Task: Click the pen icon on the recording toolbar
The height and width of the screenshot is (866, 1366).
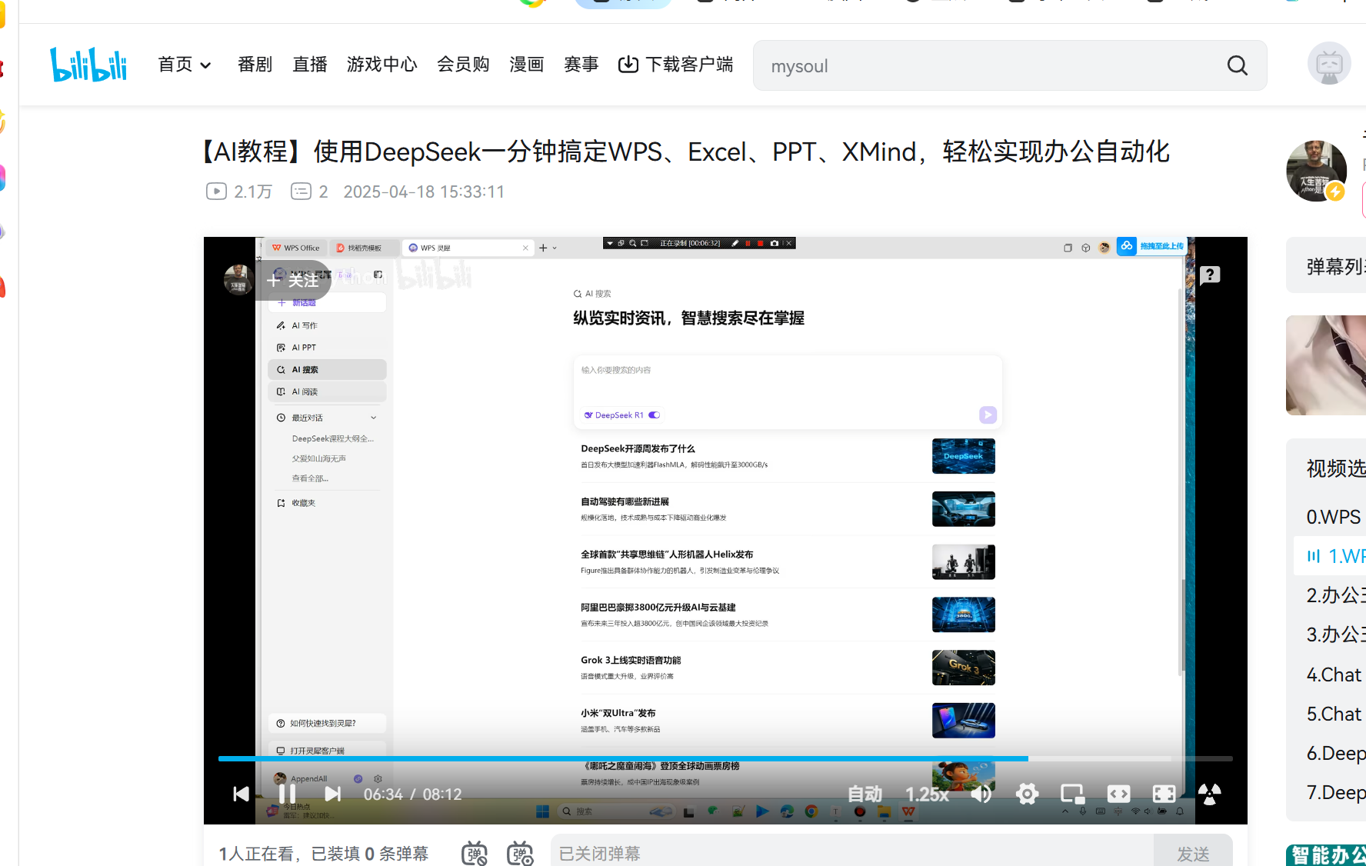Action: point(735,243)
